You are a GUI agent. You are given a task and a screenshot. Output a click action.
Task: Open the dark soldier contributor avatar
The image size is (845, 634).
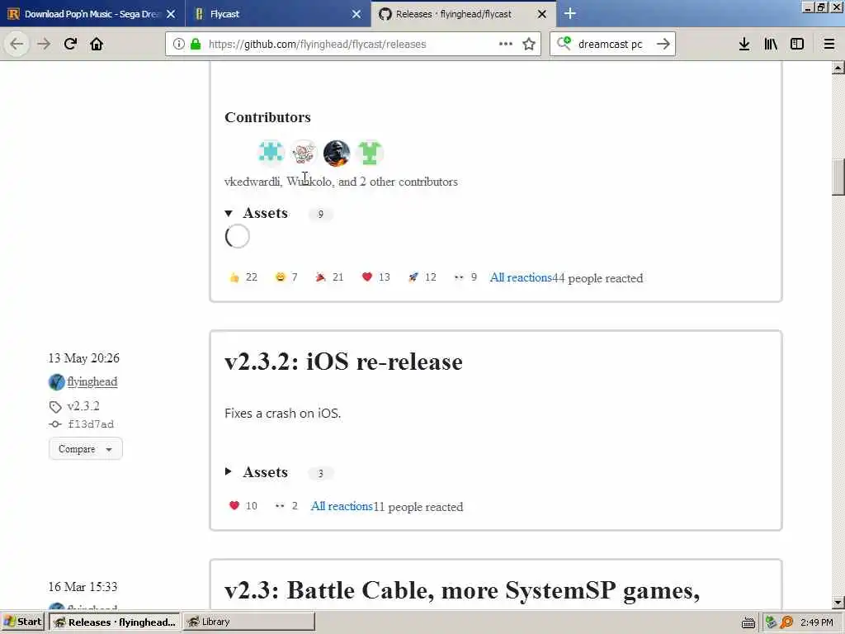pyautogui.click(x=337, y=153)
